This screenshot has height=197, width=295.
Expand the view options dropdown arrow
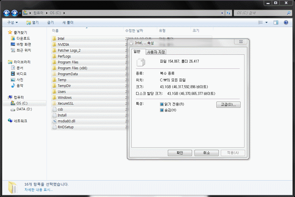[x=266, y=22]
